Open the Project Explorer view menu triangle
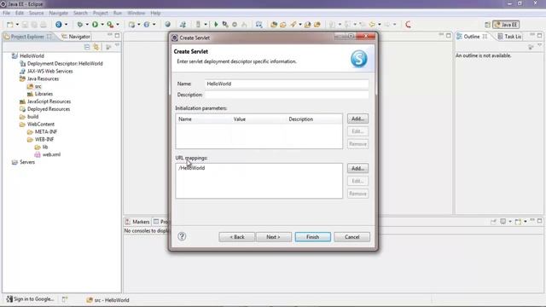The height and width of the screenshot is (307, 546). 118,45
